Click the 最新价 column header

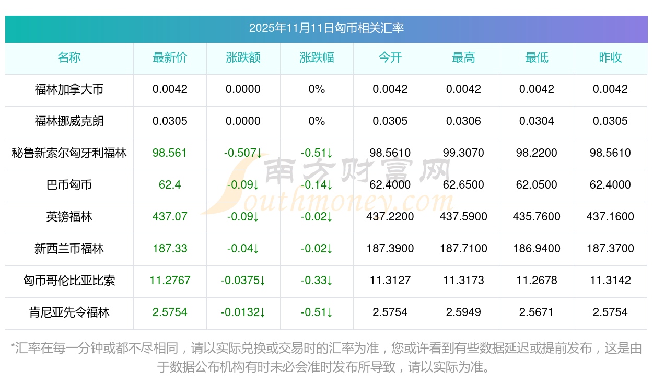[170, 57]
